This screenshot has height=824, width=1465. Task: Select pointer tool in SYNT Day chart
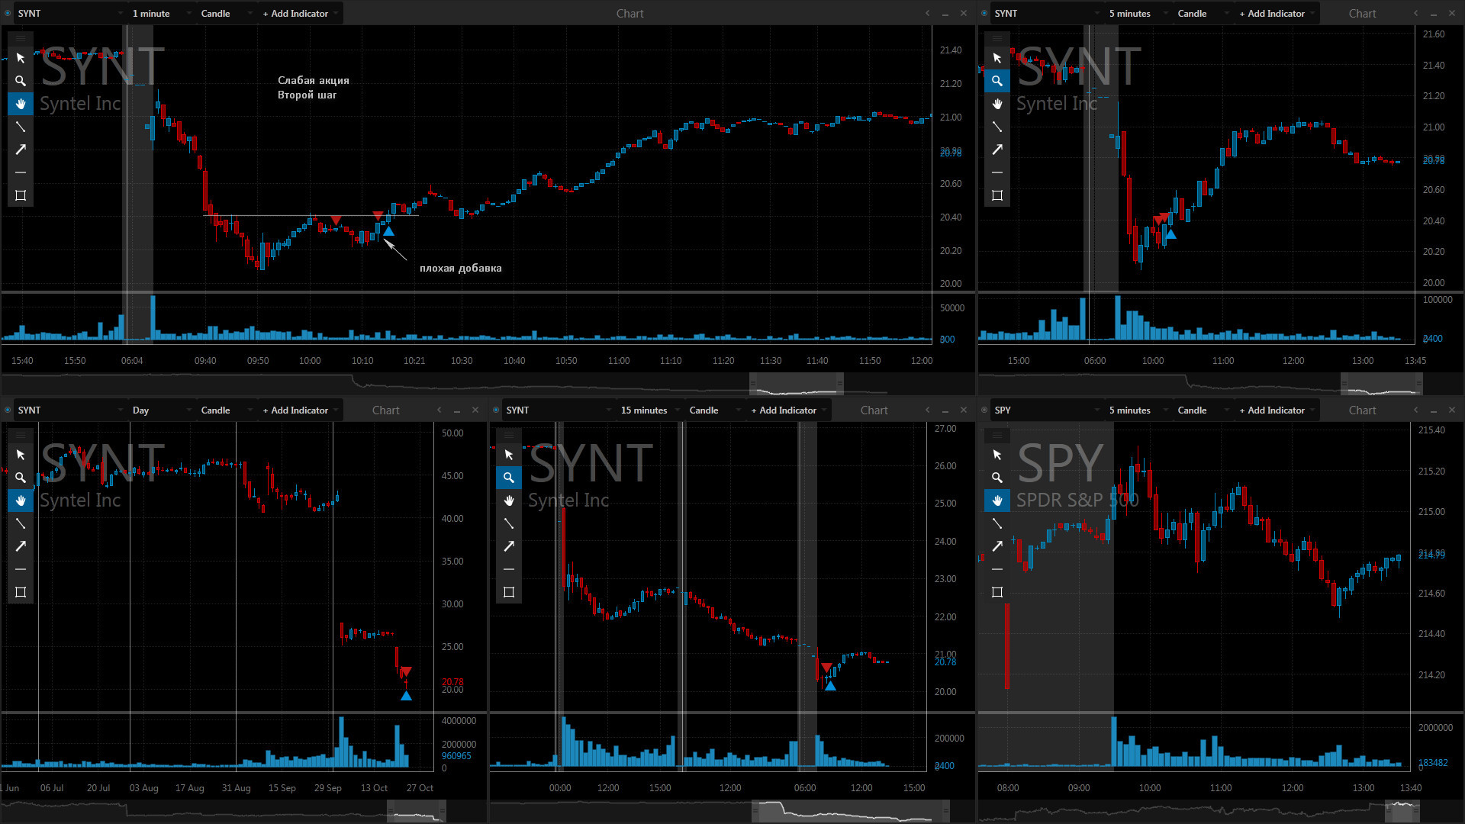[x=21, y=455]
